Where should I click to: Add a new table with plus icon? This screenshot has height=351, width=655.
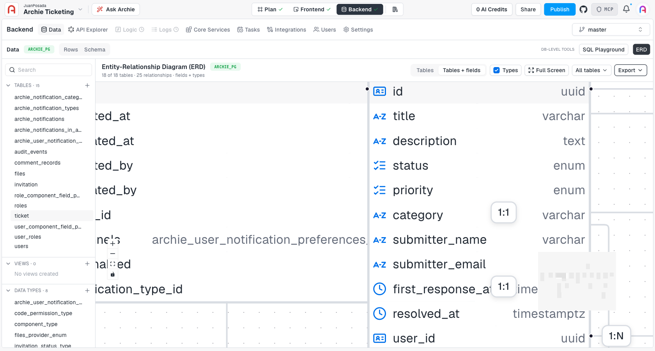tap(87, 85)
